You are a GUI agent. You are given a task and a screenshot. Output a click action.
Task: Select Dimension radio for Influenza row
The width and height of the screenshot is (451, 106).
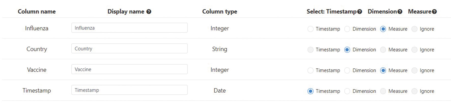[347, 29]
